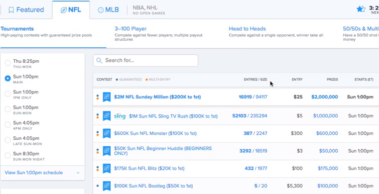
Task: Click football badge icon for $600K Monster
Action: click(107, 133)
